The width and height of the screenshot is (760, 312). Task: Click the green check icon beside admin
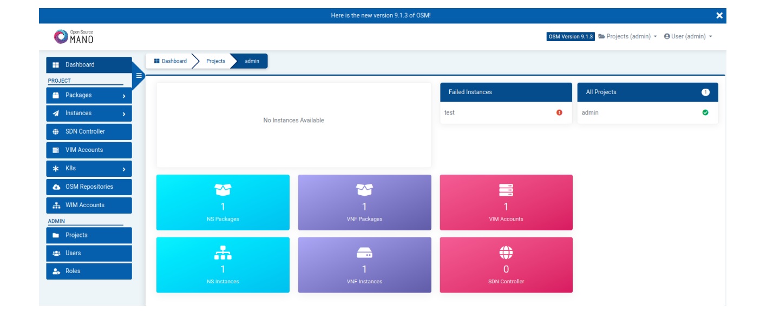[705, 112]
